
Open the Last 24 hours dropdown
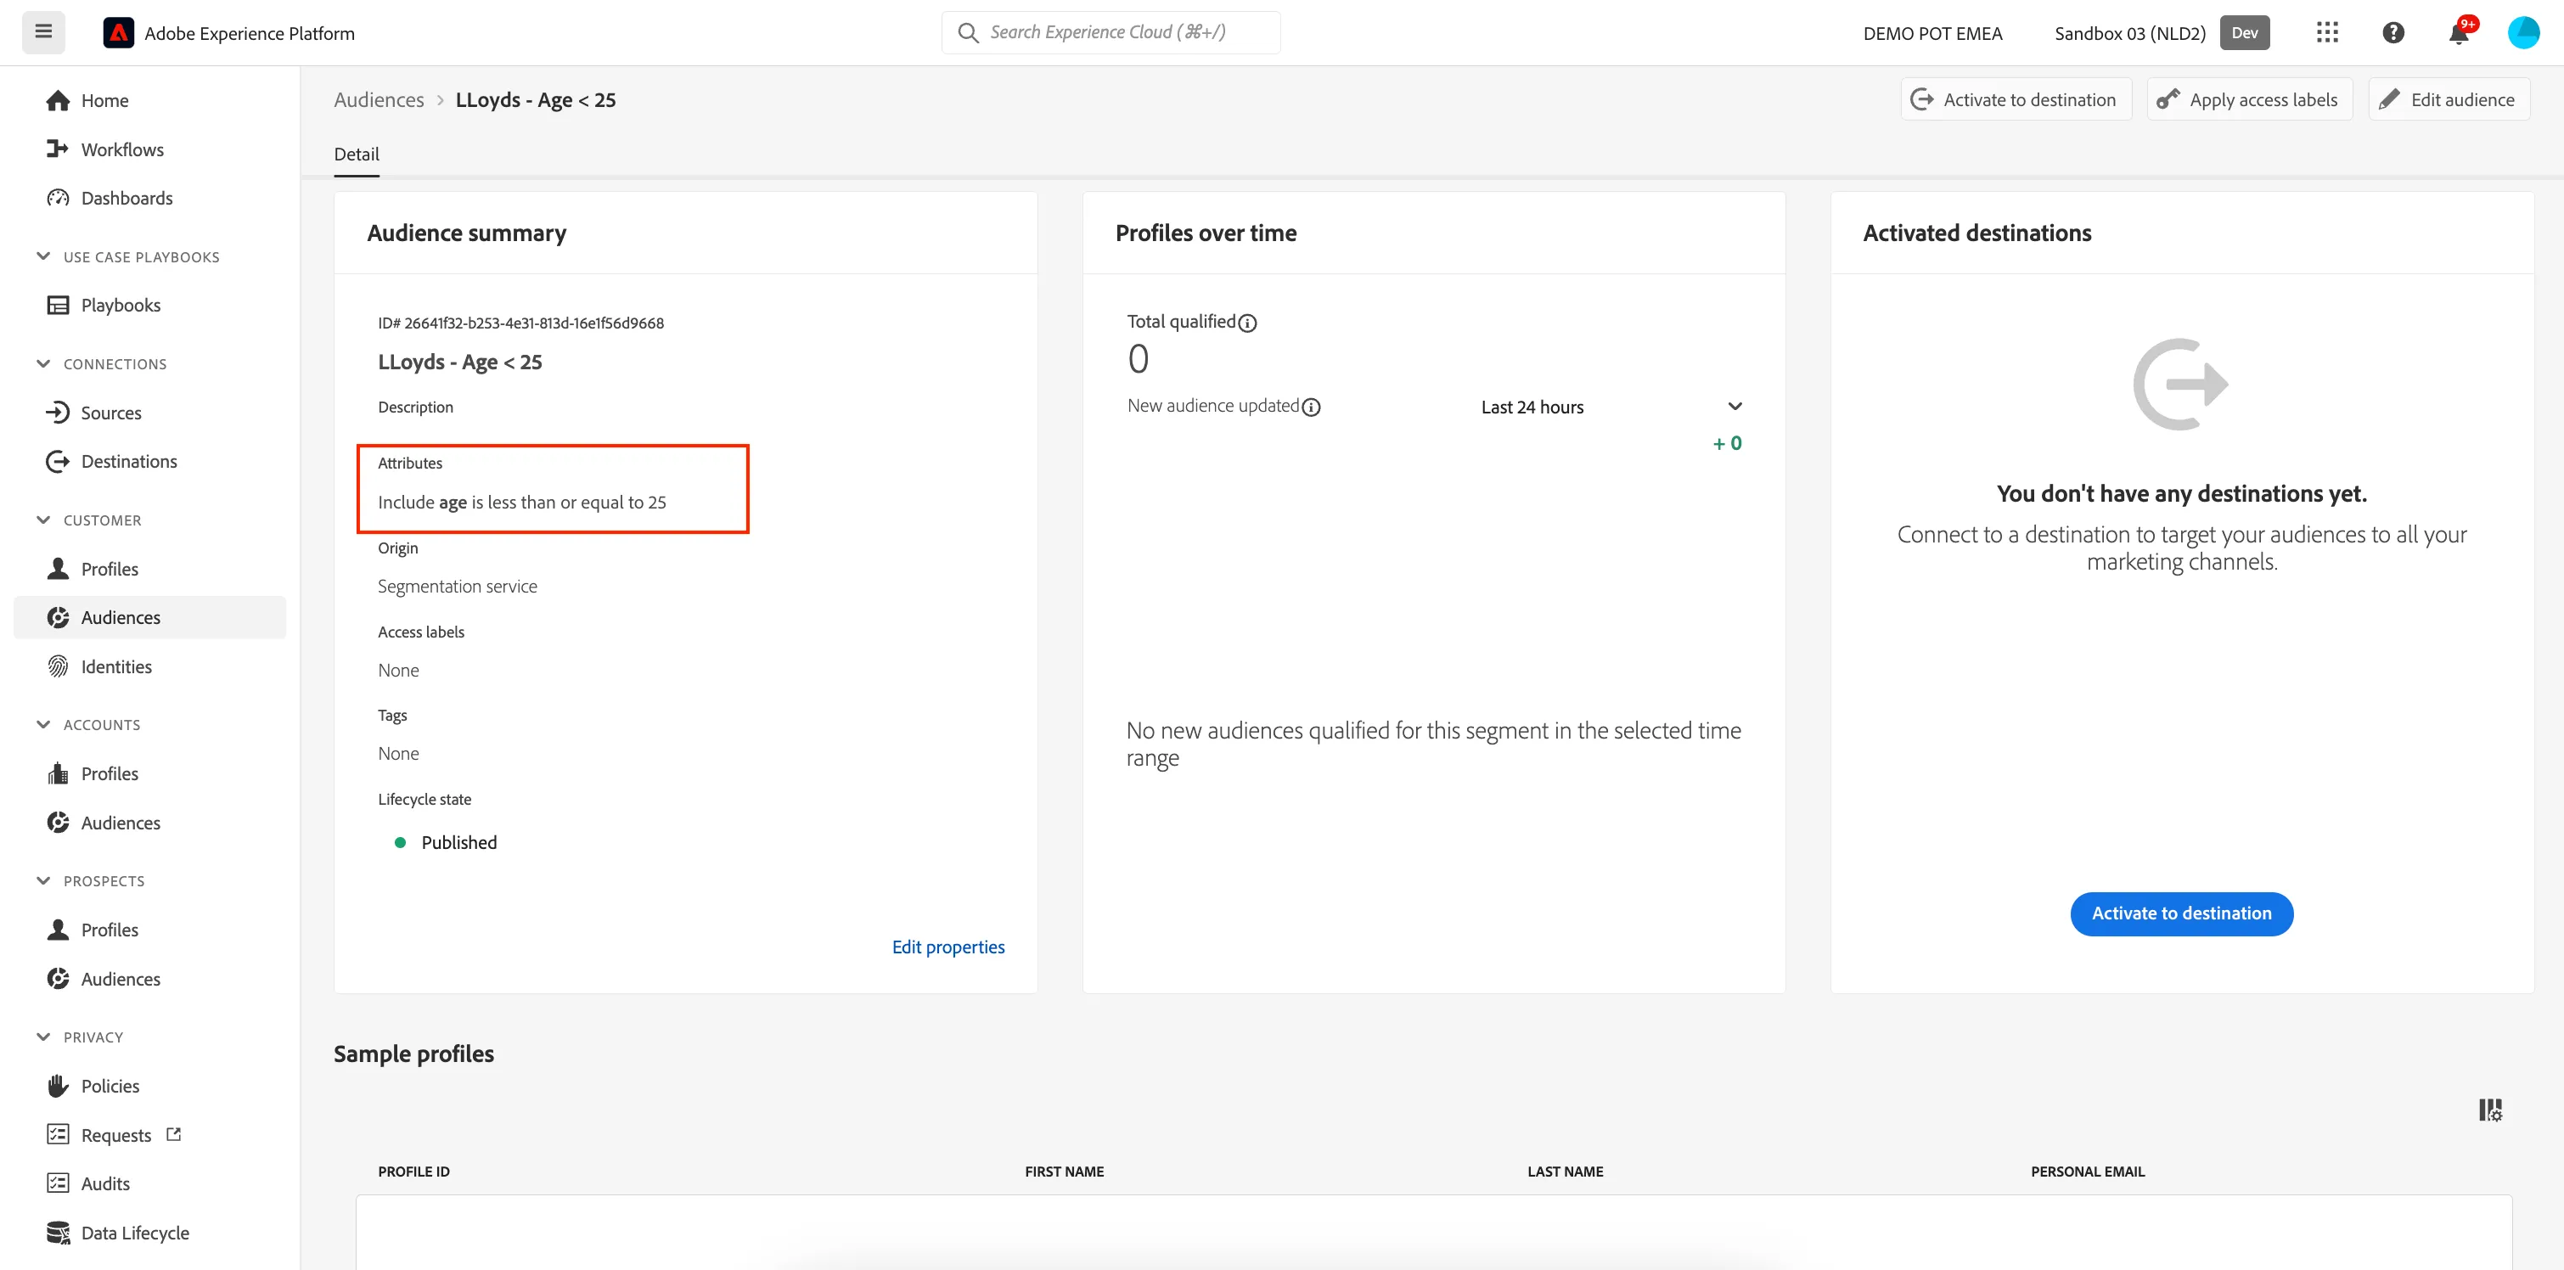coord(1611,407)
